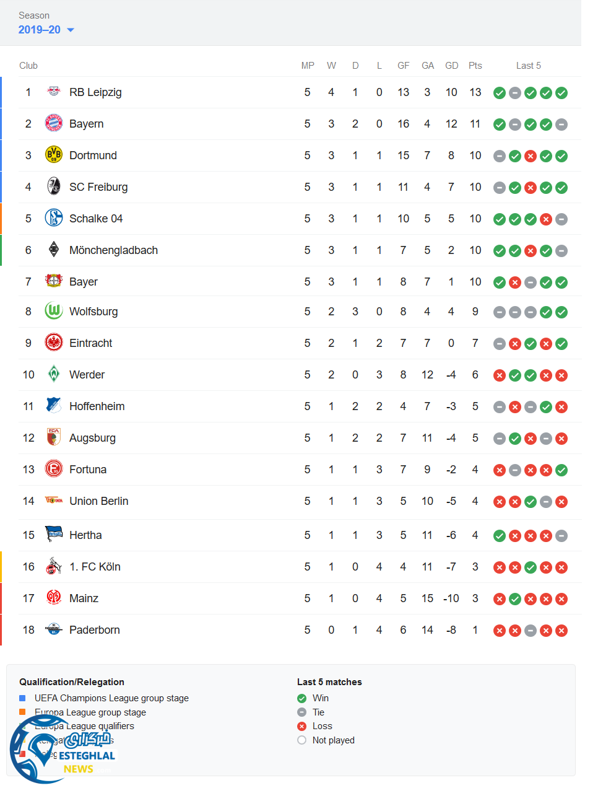Open the Mönchengladbach team name link
Screen dimensions: 598x801
113,250
